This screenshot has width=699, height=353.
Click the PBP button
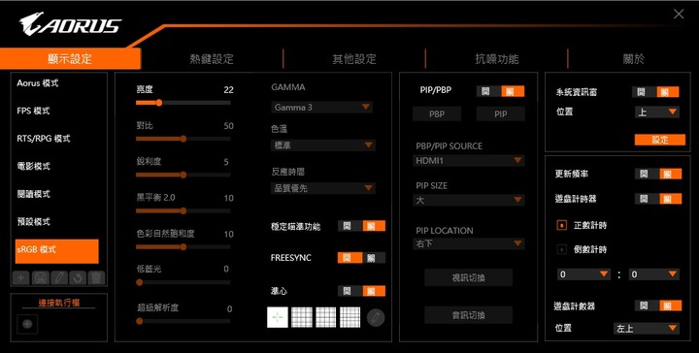click(437, 114)
